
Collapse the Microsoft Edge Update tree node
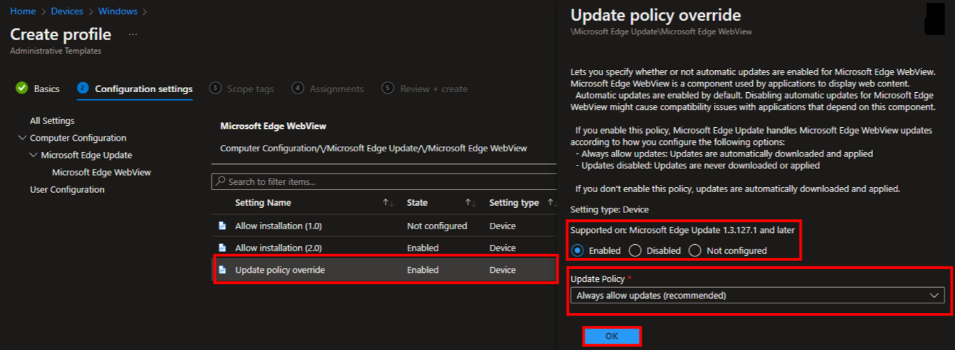[x=34, y=155]
